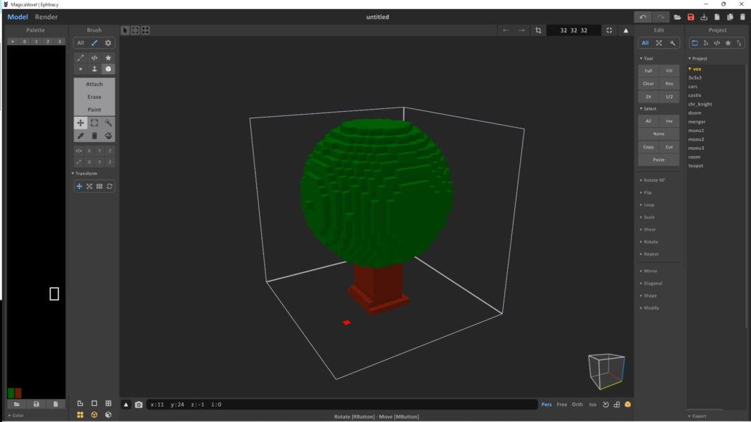This screenshot has width=751, height=422.
Task: Click the model size 32 32 32 field
Action: pos(573,30)
